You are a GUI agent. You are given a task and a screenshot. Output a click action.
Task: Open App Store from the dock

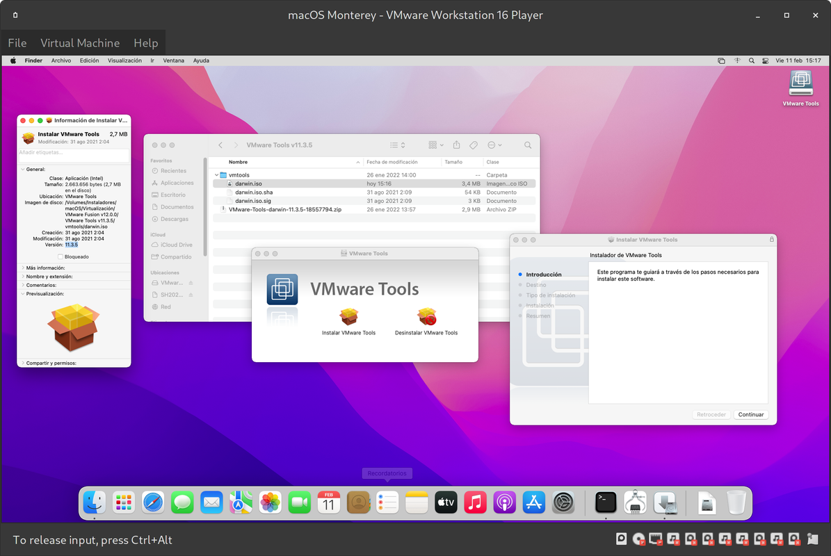pos(533,502)
